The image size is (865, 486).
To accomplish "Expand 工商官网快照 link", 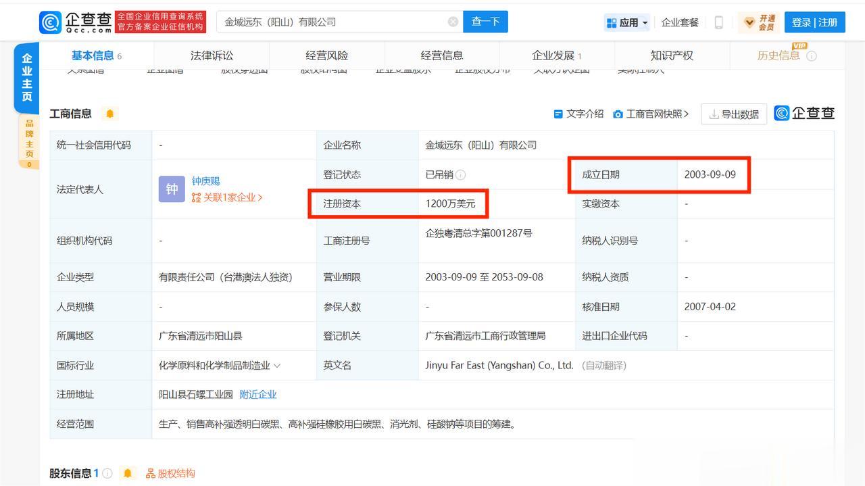I will click(651, 114).
